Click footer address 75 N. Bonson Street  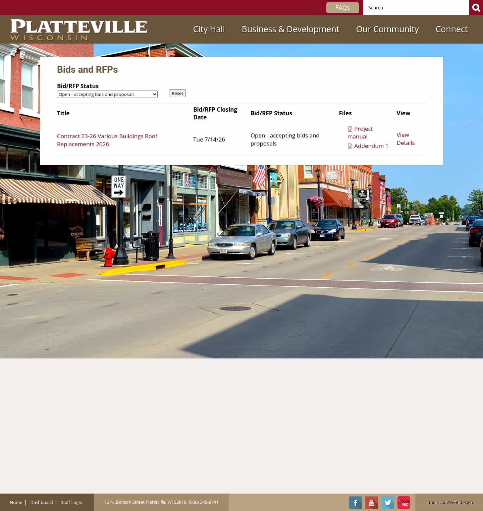145,502
